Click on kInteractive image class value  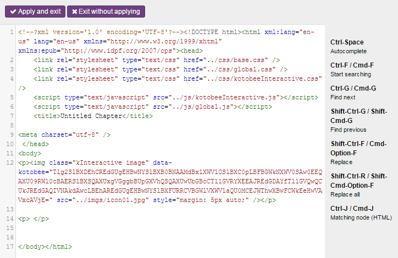click(x=110, y=162)
